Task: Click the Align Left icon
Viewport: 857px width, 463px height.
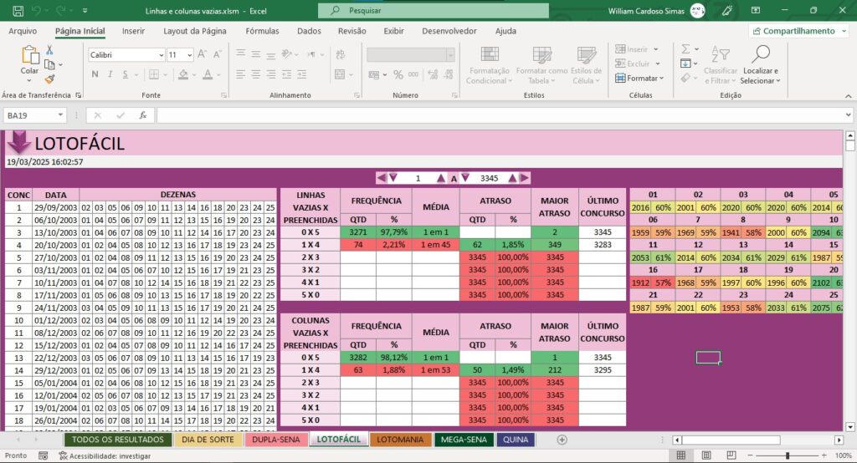Action: pos(240,74)
